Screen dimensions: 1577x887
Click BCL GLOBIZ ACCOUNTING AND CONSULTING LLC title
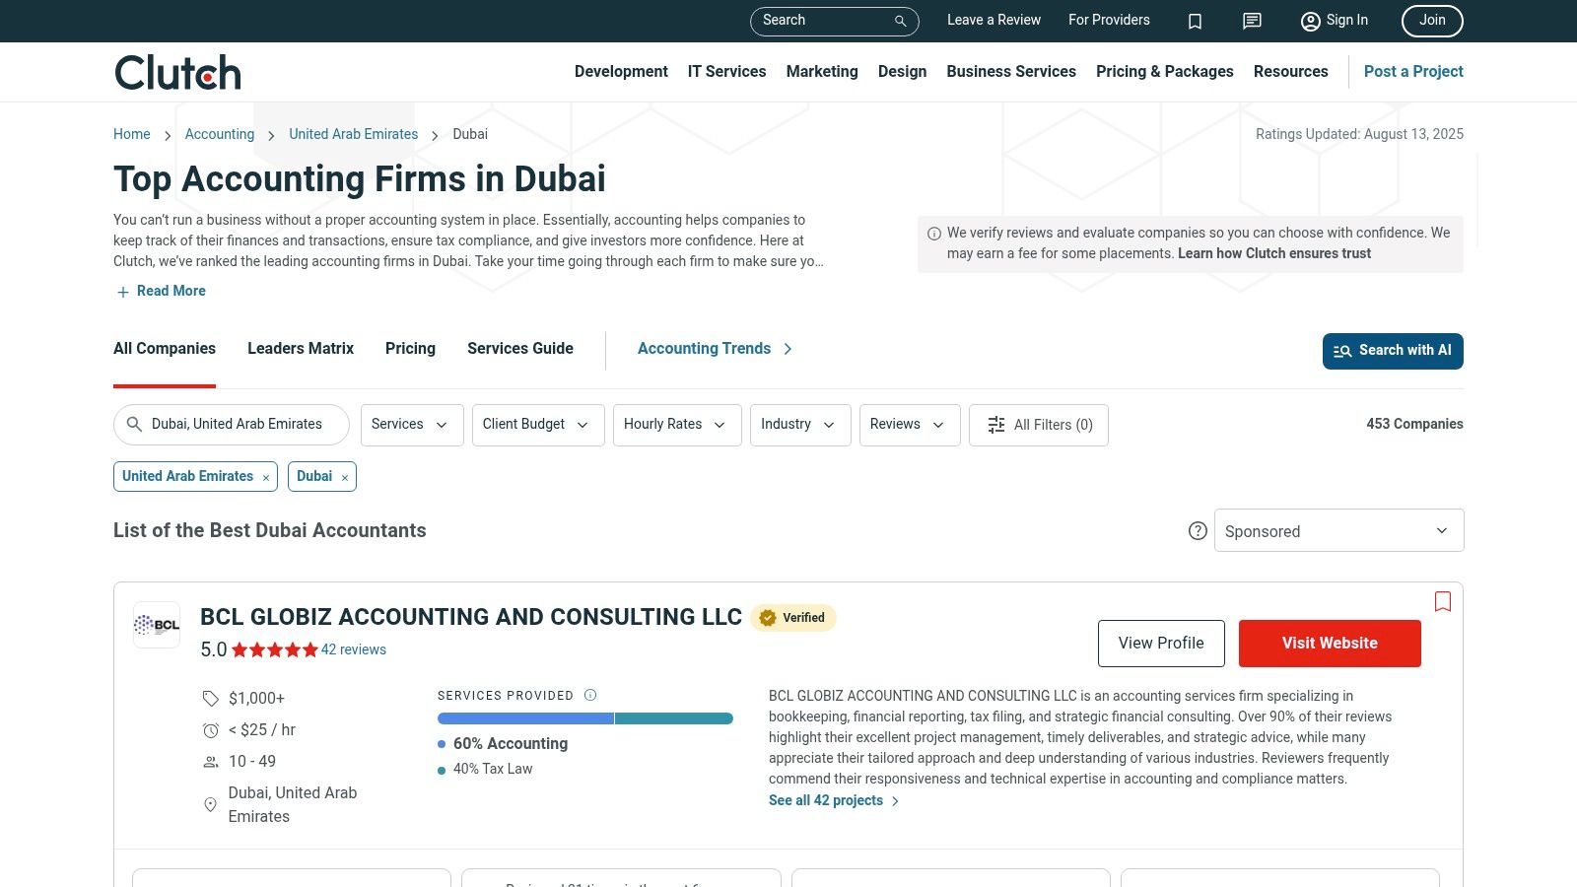point(471,617)
